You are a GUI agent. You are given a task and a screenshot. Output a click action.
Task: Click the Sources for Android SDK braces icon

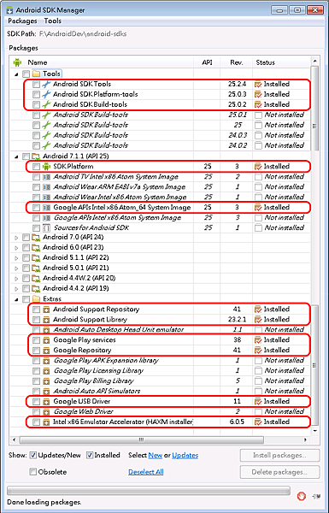click(x=46, y=227)
